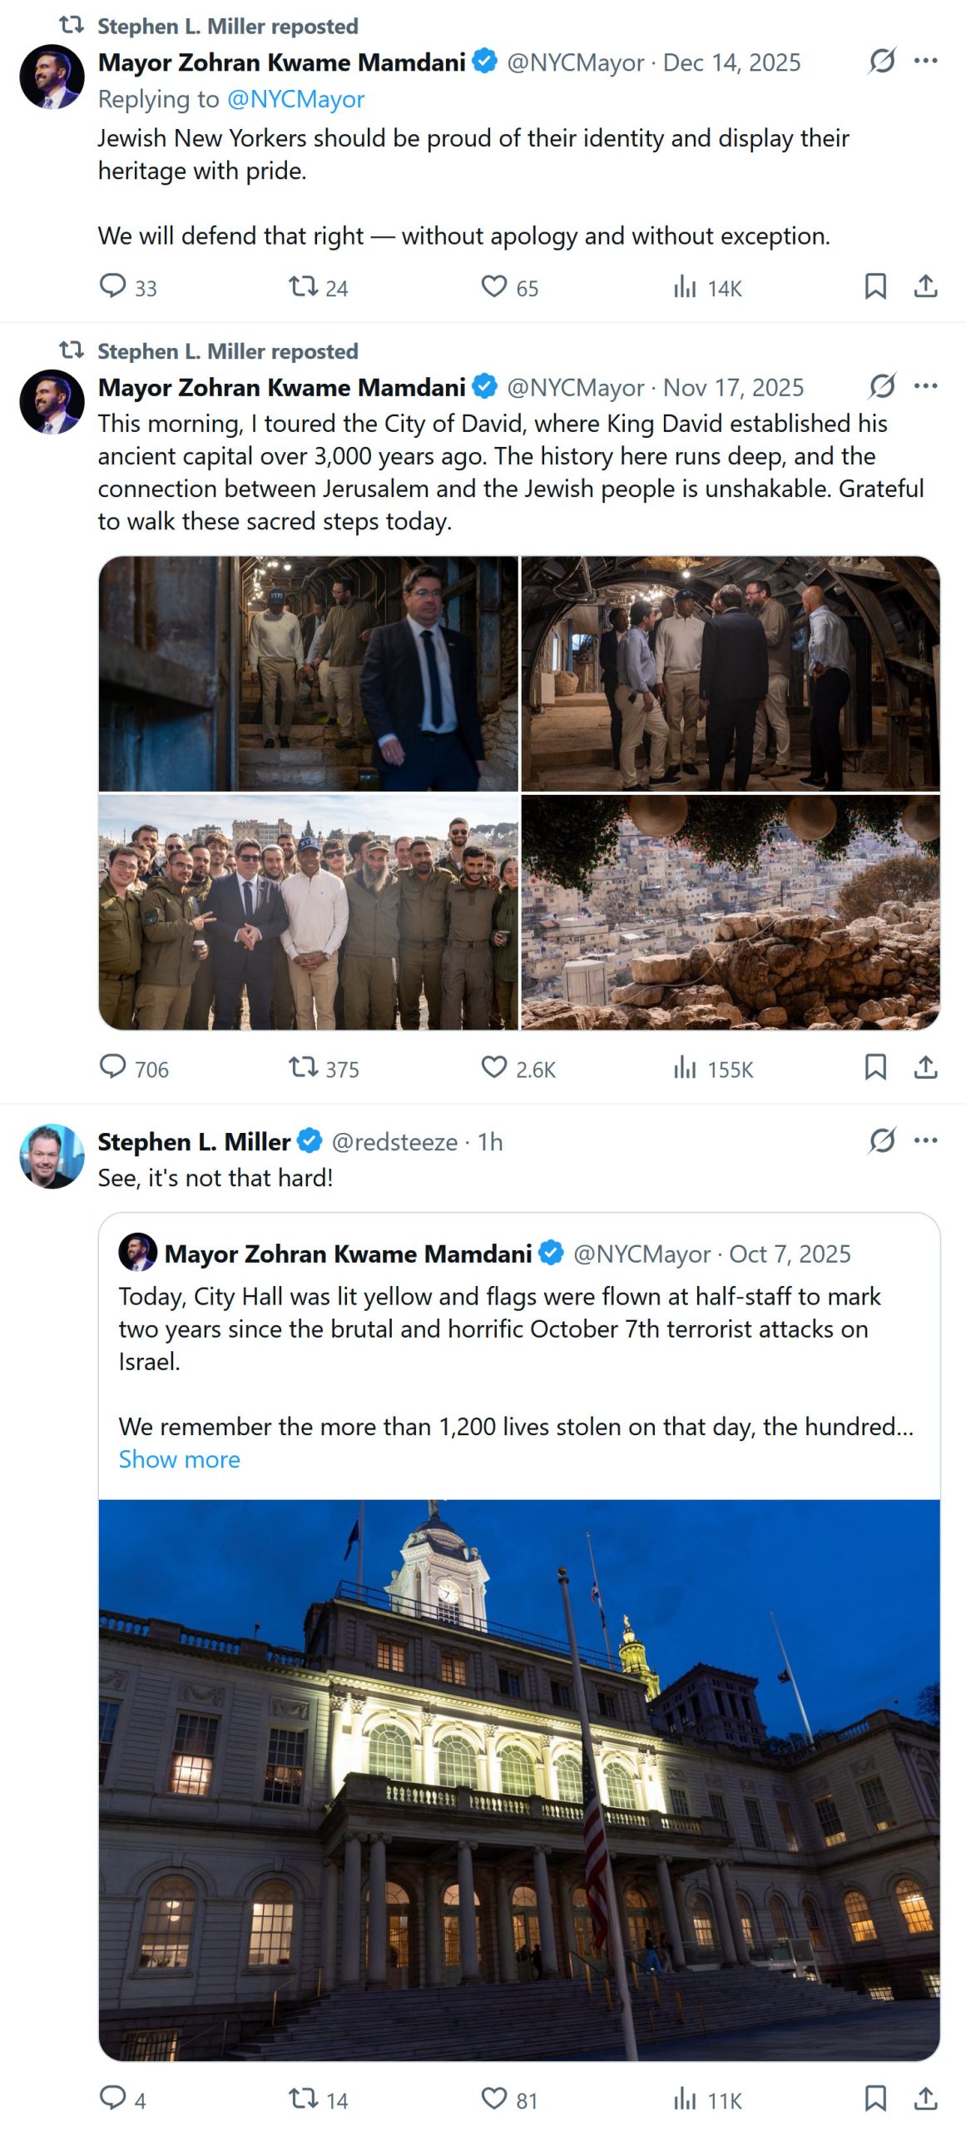966x2131 pixels.
Task: Open the @NYCMayor reply mention link
Action: point(295,99)
